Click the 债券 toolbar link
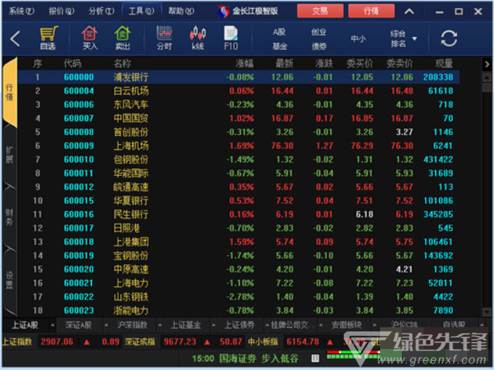 (x=319, y=46)
